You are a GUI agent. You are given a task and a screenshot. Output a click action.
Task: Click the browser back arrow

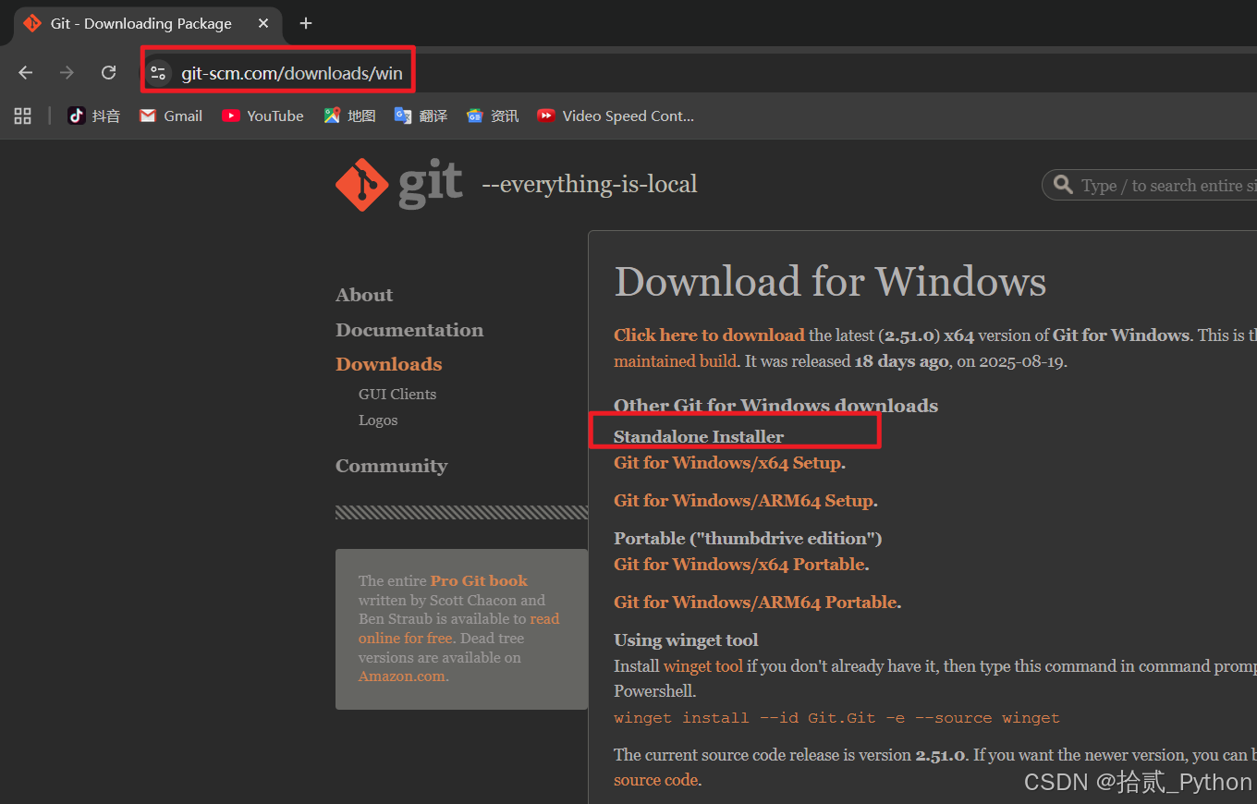26,73
